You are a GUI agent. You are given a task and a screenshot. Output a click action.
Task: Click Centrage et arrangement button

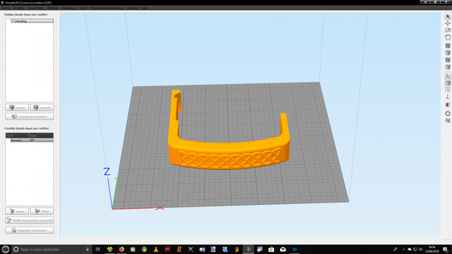coord(29,116)
